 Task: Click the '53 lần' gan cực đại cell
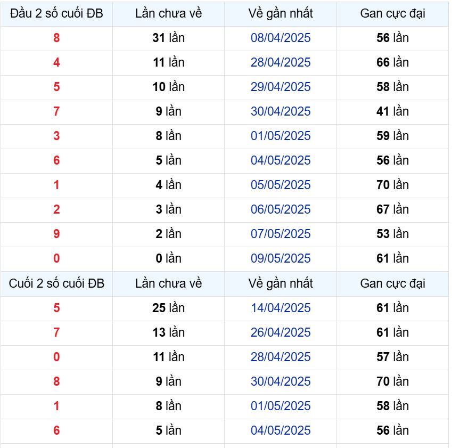coord(392,234)
